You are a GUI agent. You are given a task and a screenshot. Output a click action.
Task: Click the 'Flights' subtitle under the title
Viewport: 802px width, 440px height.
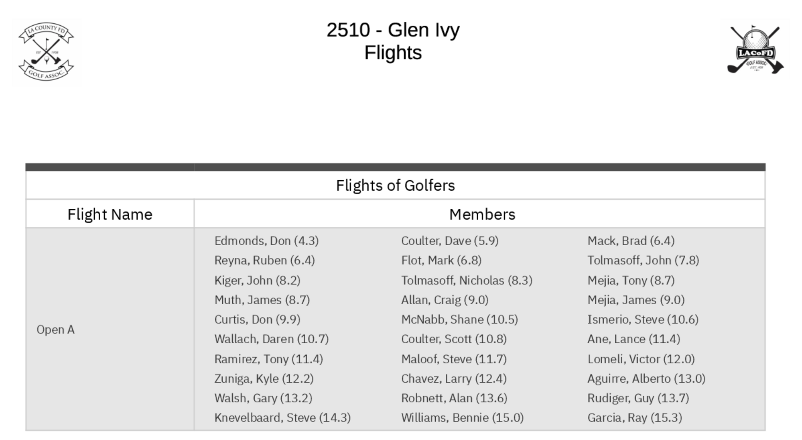tap(393, 53)
